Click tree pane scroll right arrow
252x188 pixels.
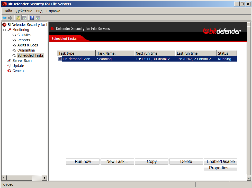click(44, 178)
